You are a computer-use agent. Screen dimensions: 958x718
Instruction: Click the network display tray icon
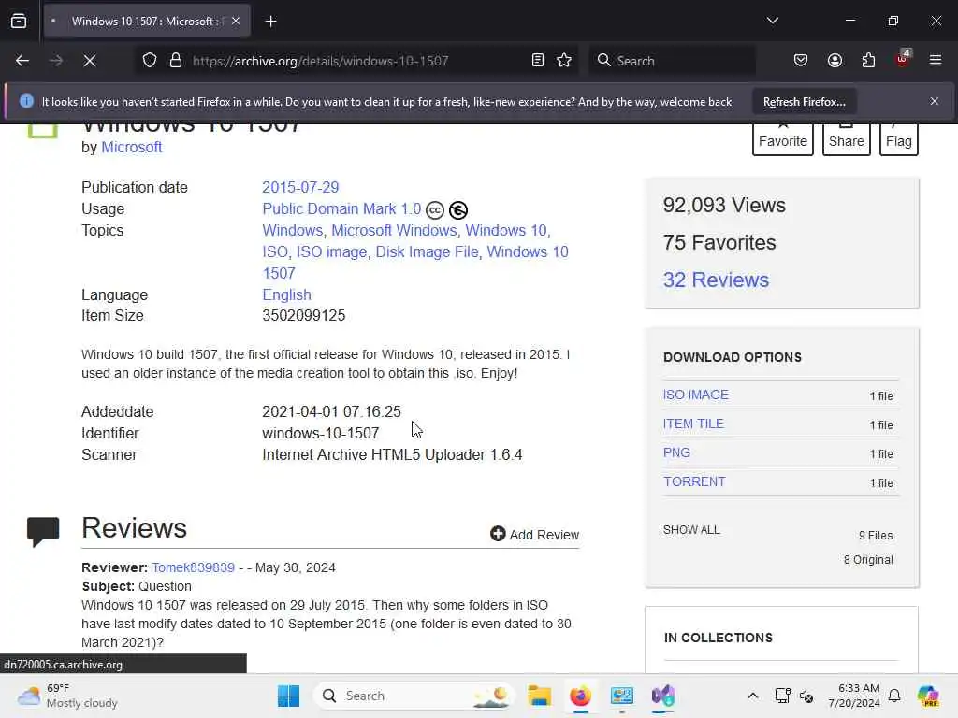(x=782, y=696)
